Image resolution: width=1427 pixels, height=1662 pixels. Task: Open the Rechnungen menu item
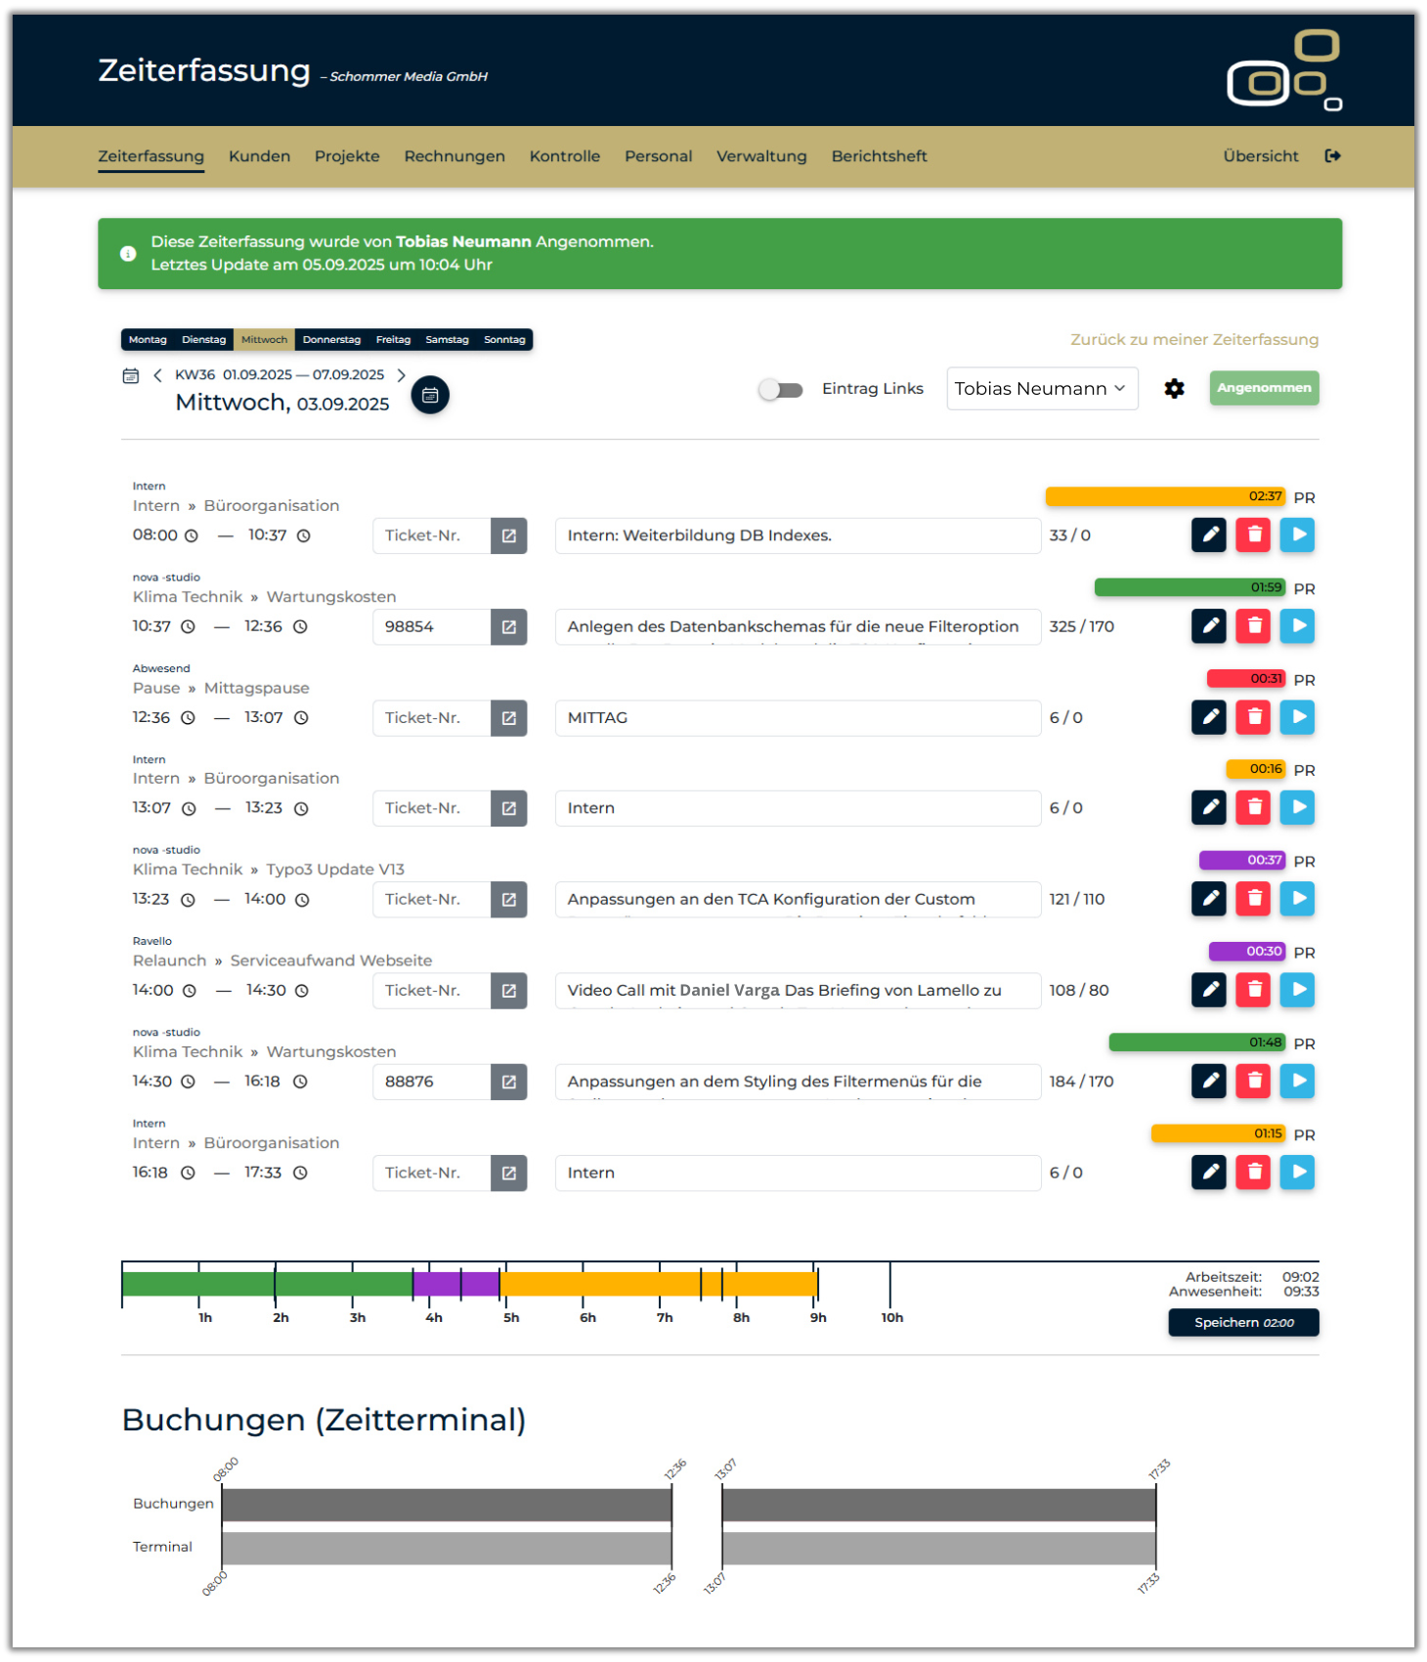(x=454, y=156)
